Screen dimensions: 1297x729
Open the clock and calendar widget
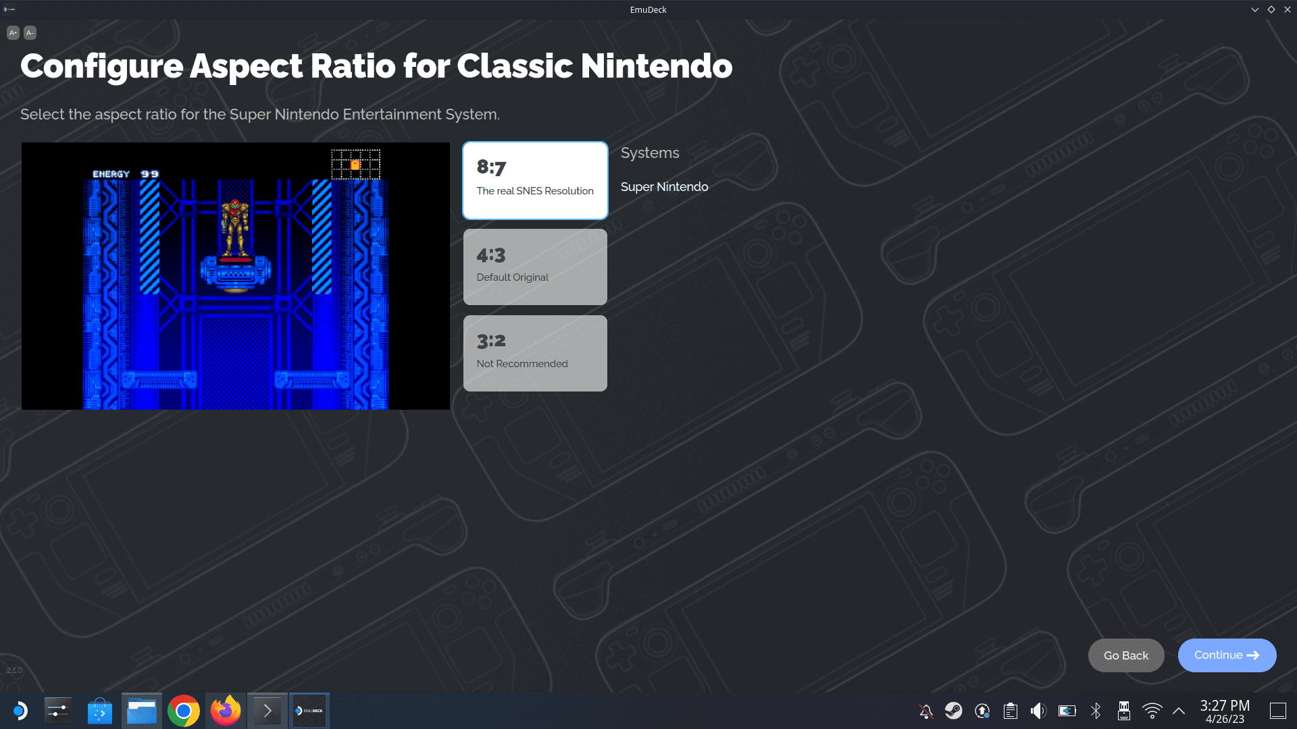tap(1225, 711)
